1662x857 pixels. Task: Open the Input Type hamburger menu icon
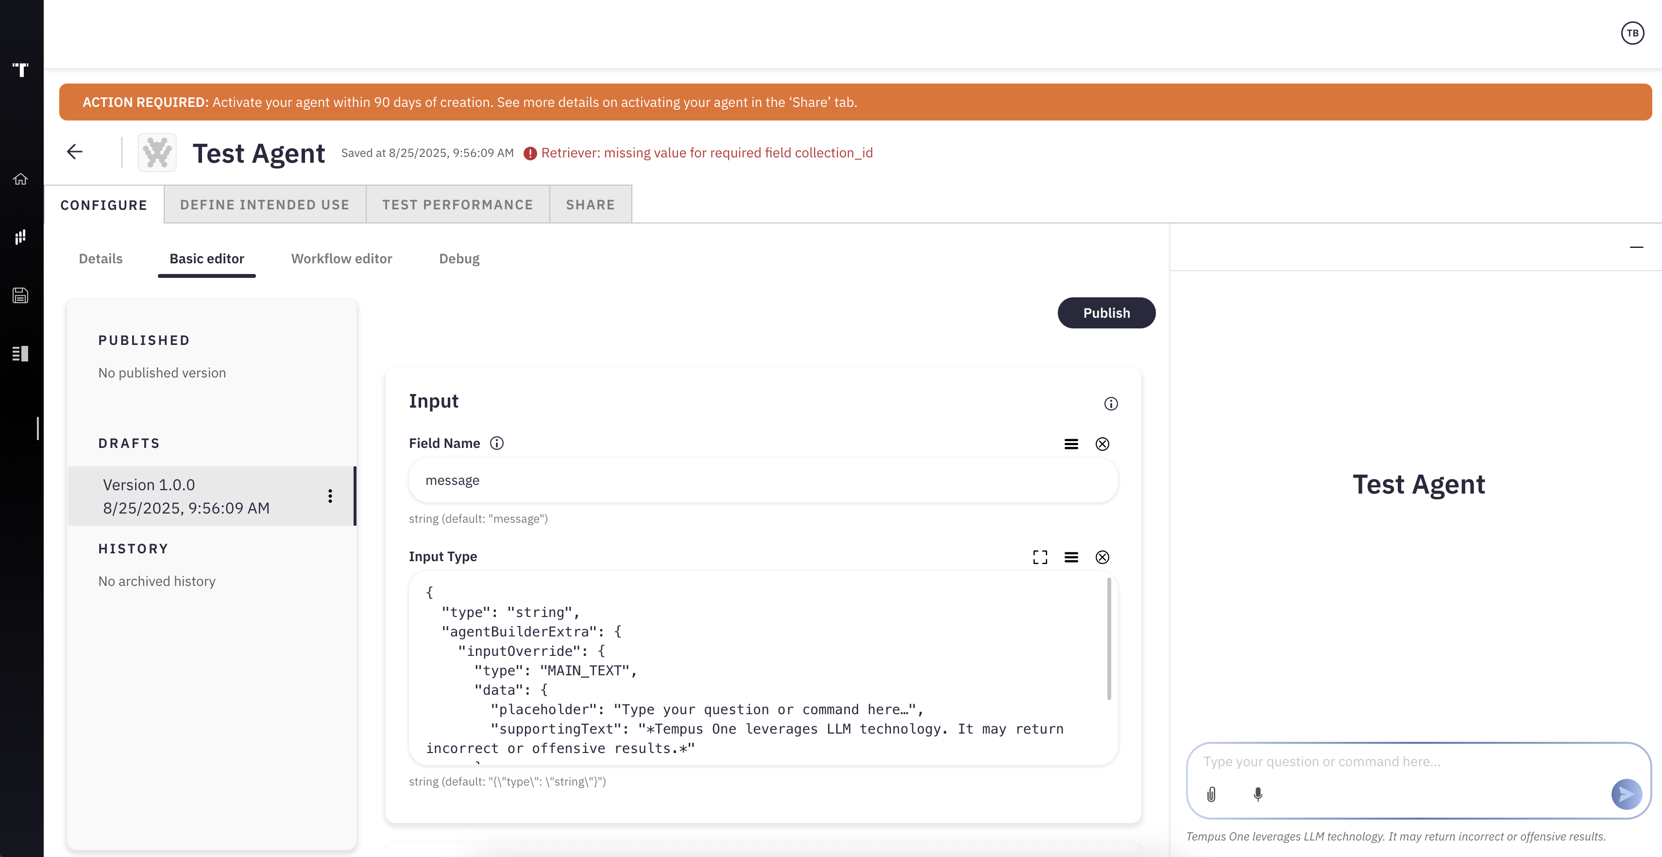pos(1071,557)
